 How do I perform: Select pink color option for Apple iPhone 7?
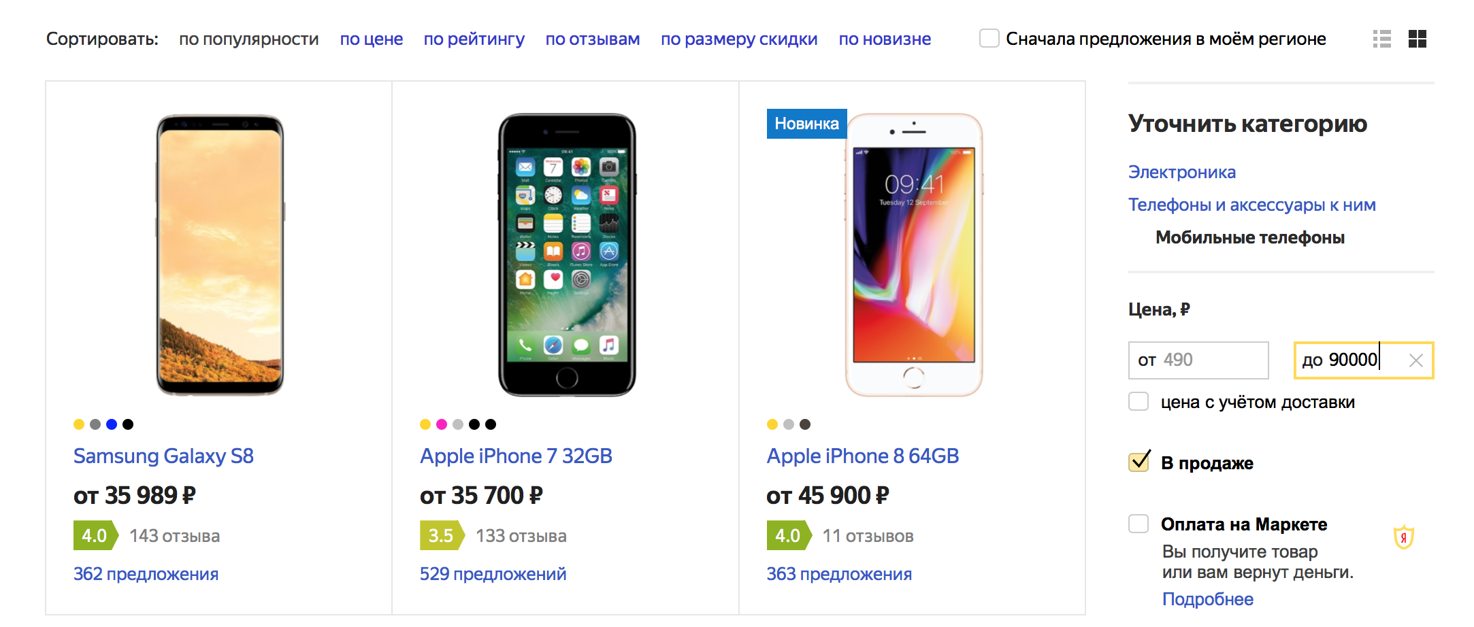point(441,424)
